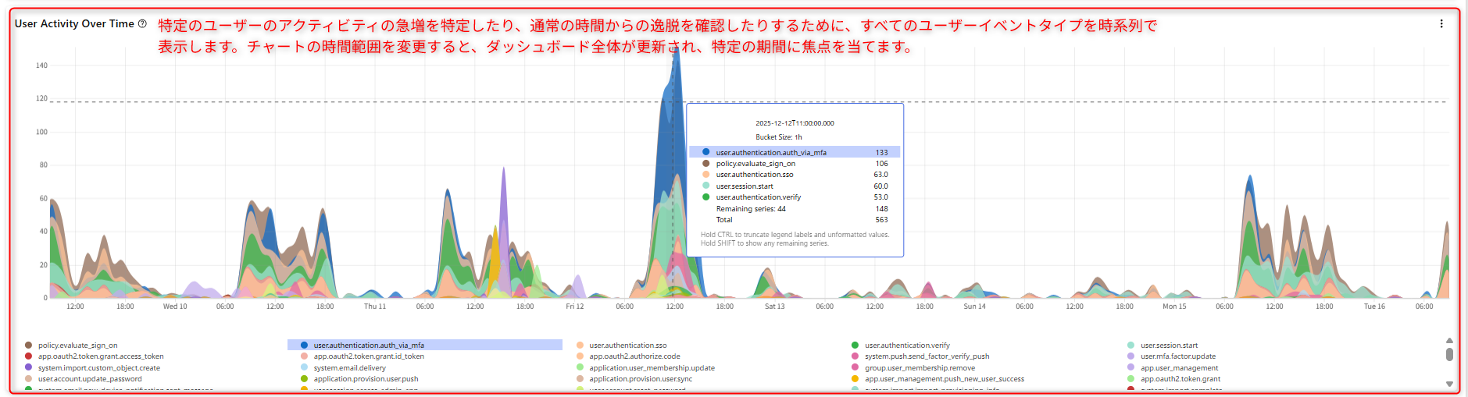Click the Wed 10 x-axis label
This screenshot has height=397, width=1468.
tap(175, 307)
